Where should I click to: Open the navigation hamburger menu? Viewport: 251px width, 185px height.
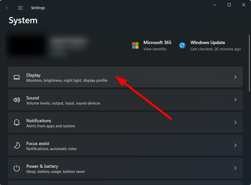click(x=20, y=8)
